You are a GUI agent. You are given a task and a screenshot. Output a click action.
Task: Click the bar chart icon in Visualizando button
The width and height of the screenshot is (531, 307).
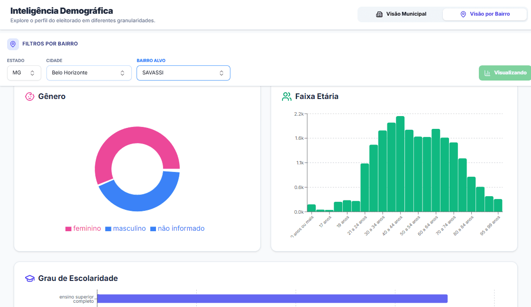[x=487, y=73]
